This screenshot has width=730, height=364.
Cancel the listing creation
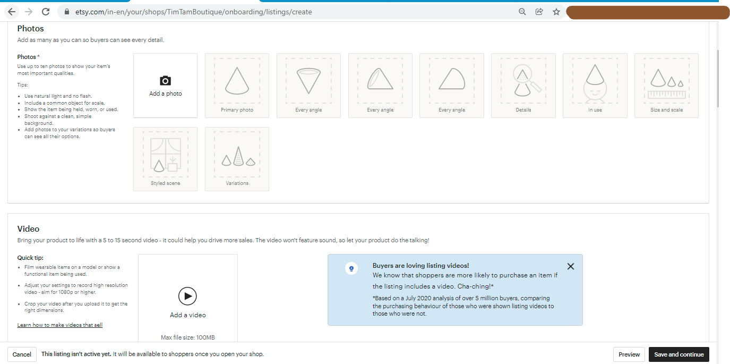22,354
